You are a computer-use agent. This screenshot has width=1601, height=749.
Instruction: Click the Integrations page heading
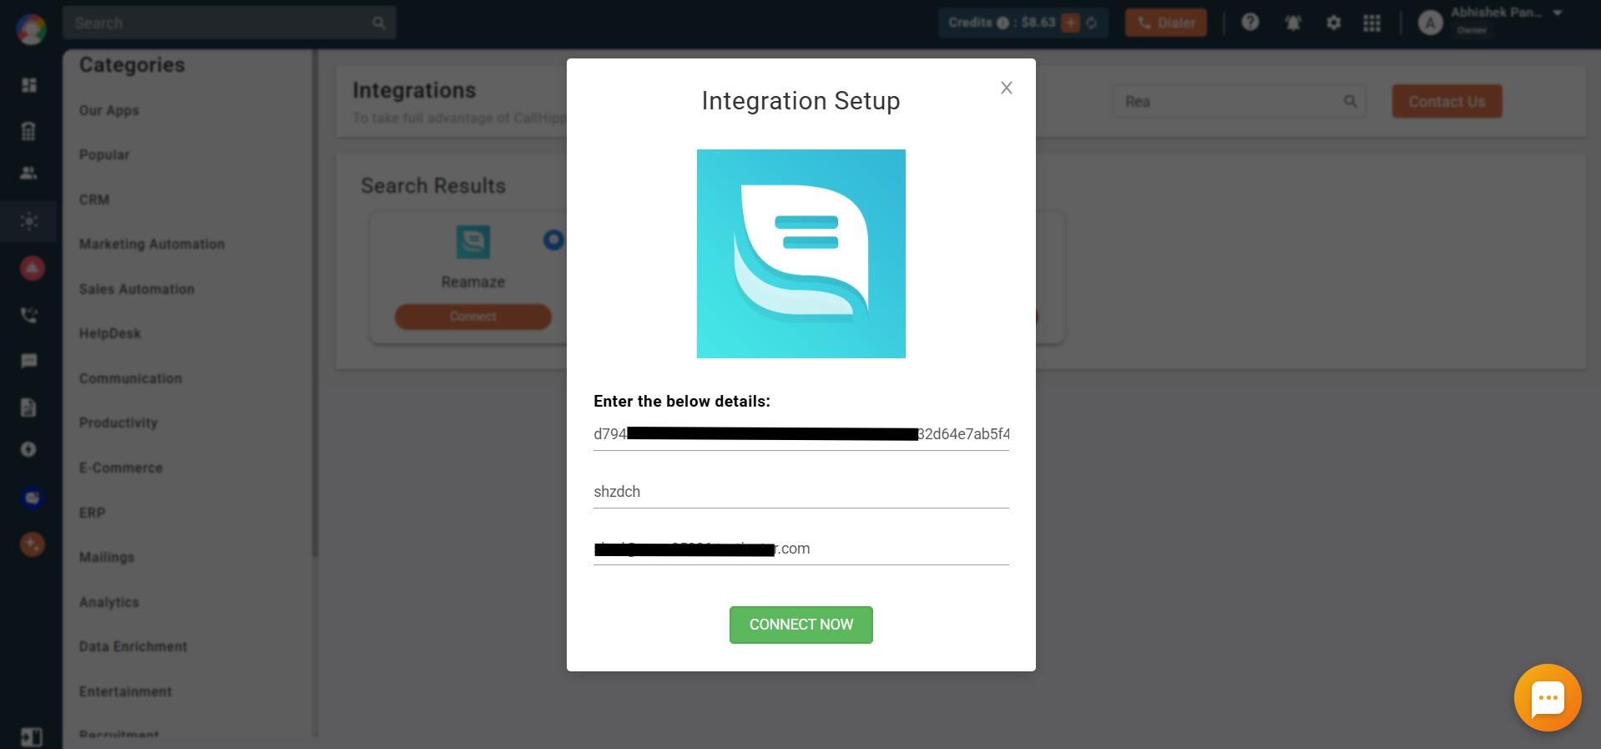point(414,90)
